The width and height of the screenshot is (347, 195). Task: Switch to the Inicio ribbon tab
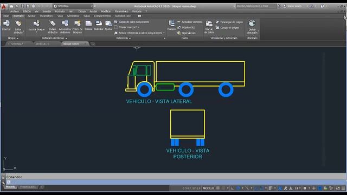6,16
